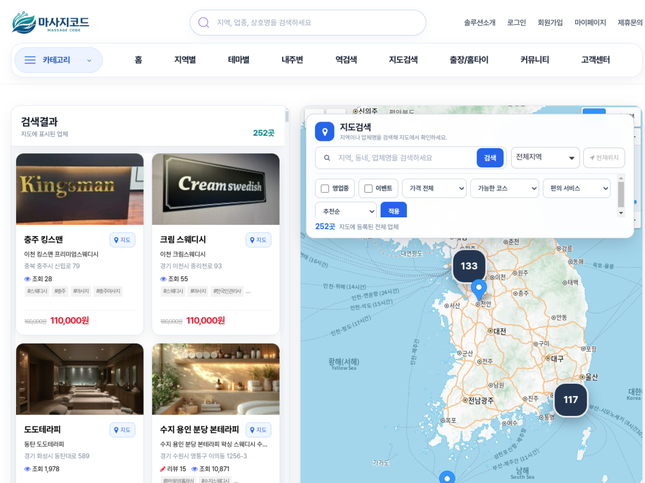Click the eye icon next to 조회 10,871

(x=194, y=469)
